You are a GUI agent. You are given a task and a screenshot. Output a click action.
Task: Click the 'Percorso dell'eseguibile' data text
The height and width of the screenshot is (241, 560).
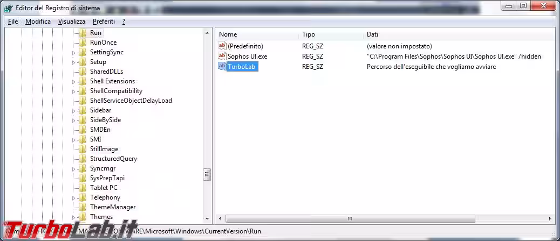pos(432,67)
